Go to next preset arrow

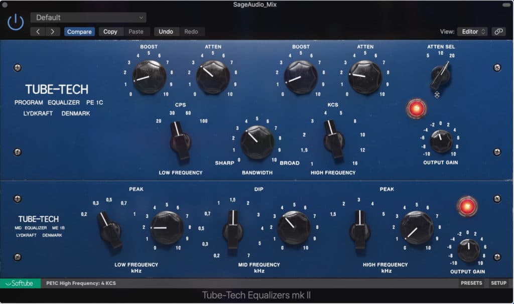(52, 32)
